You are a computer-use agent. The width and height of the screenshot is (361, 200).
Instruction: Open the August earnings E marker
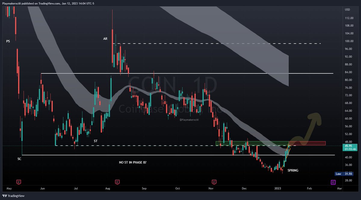point(117,182)
